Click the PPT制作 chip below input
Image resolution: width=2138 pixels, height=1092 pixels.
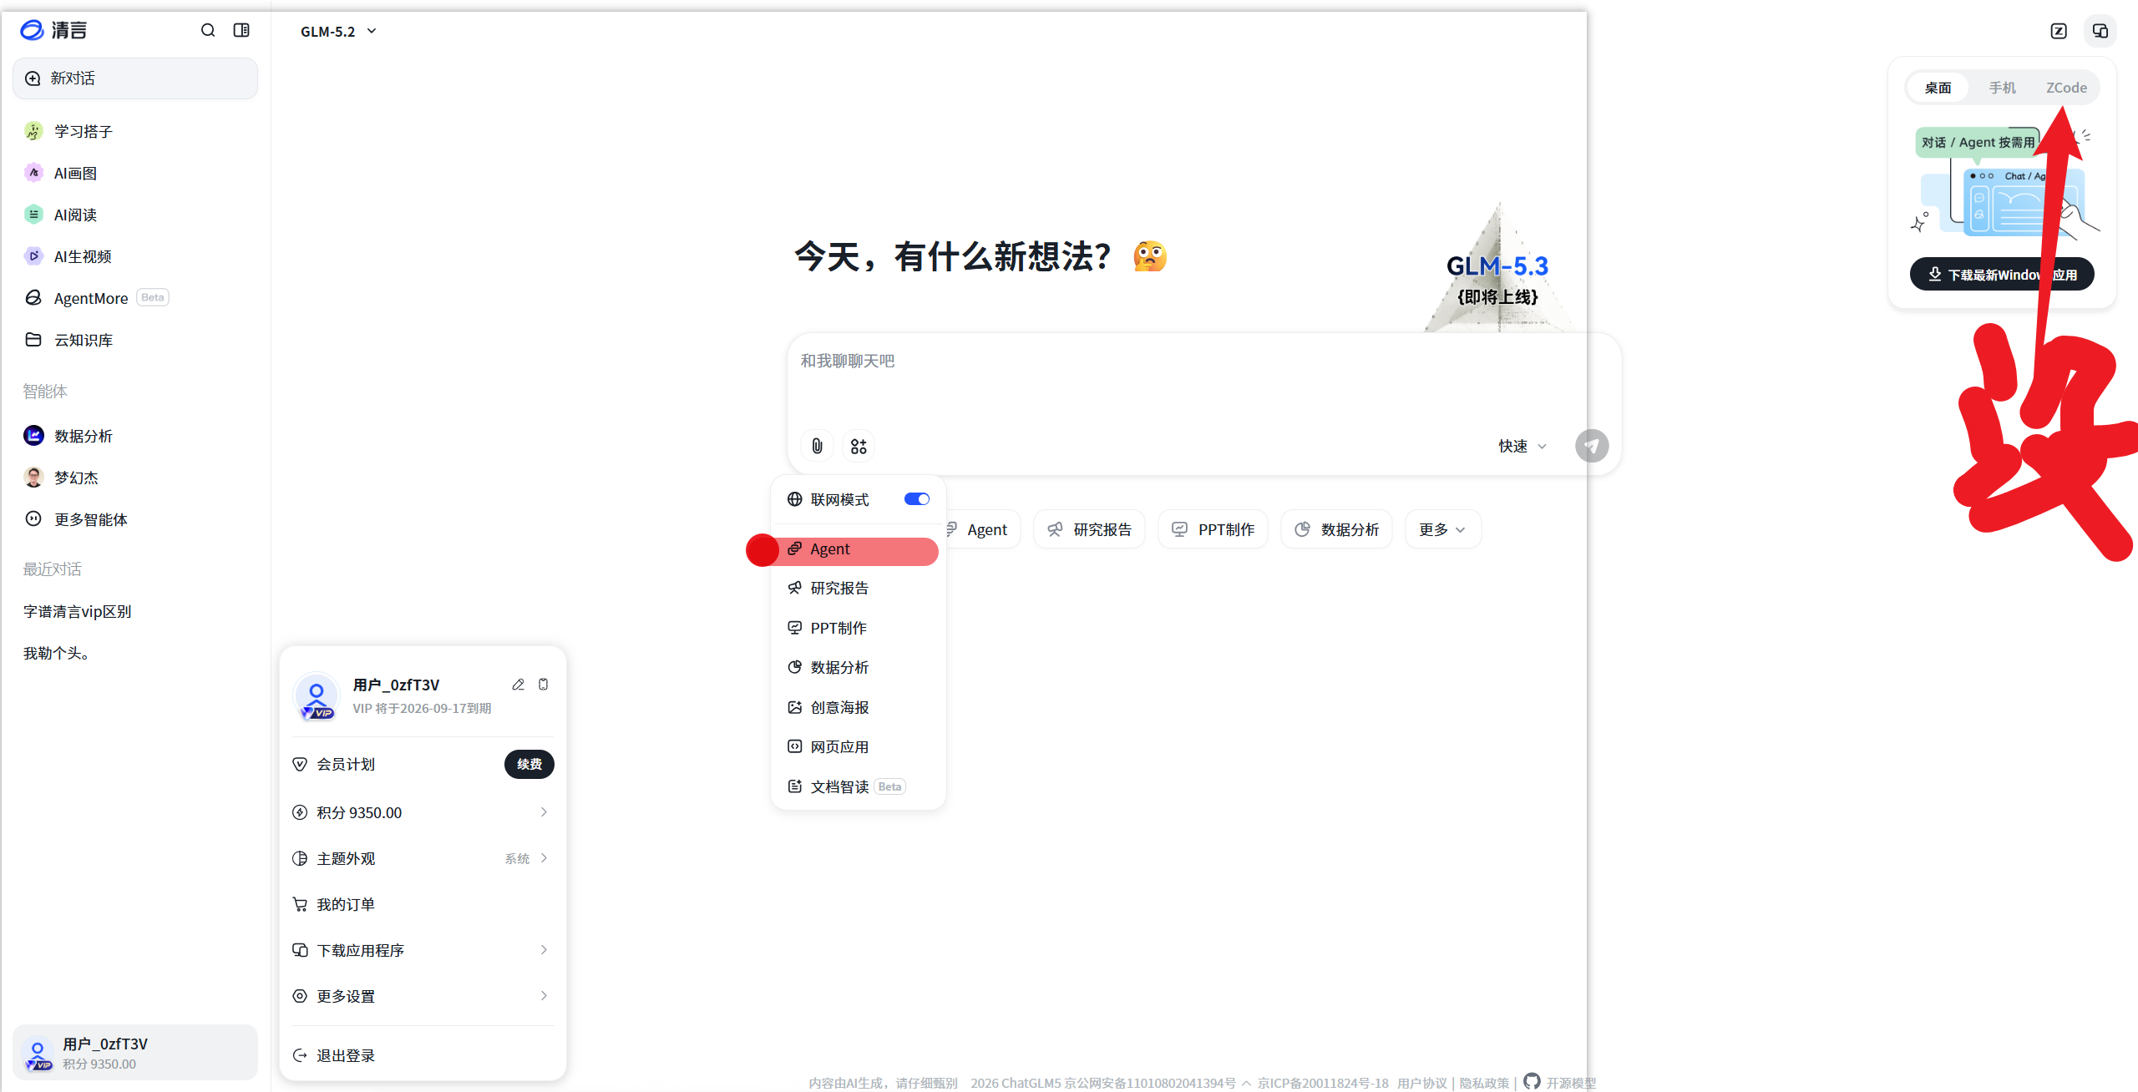[1213, 530]
